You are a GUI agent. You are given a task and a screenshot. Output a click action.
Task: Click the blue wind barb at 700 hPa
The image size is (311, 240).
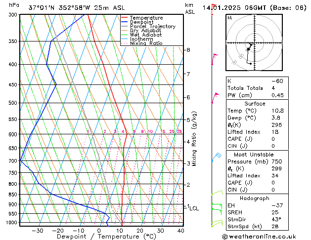tap(216, 157)
